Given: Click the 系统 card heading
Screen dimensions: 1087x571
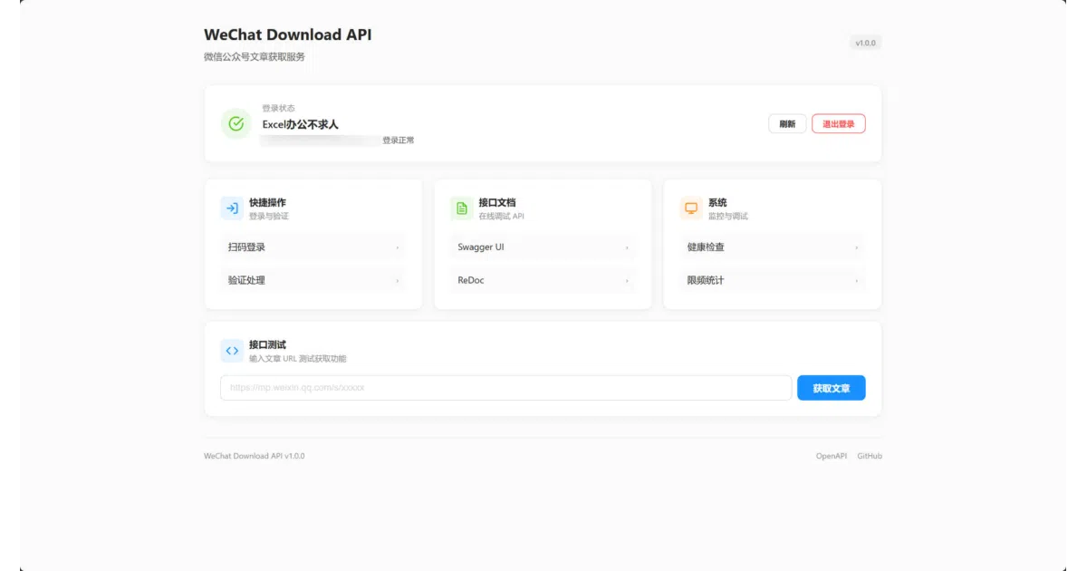Looking at the screenshot, I should tap(717, 202).
